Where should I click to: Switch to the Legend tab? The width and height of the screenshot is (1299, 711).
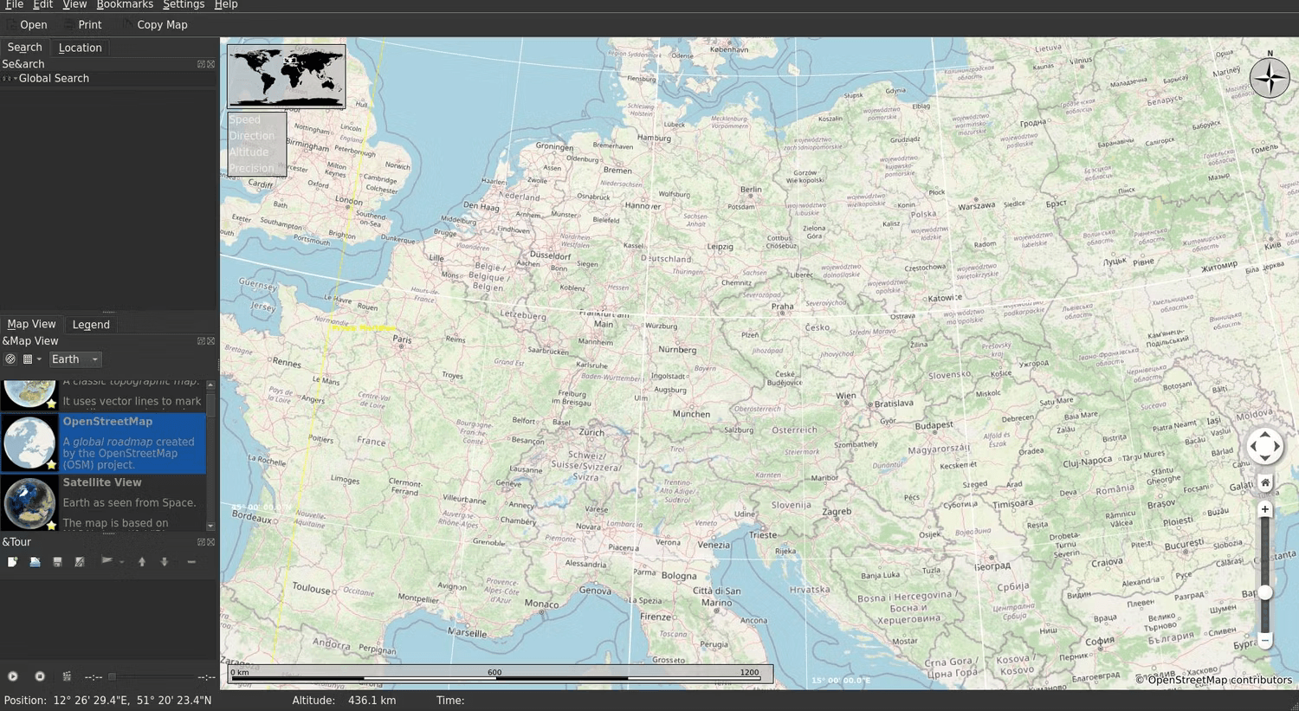click(90, 324)
